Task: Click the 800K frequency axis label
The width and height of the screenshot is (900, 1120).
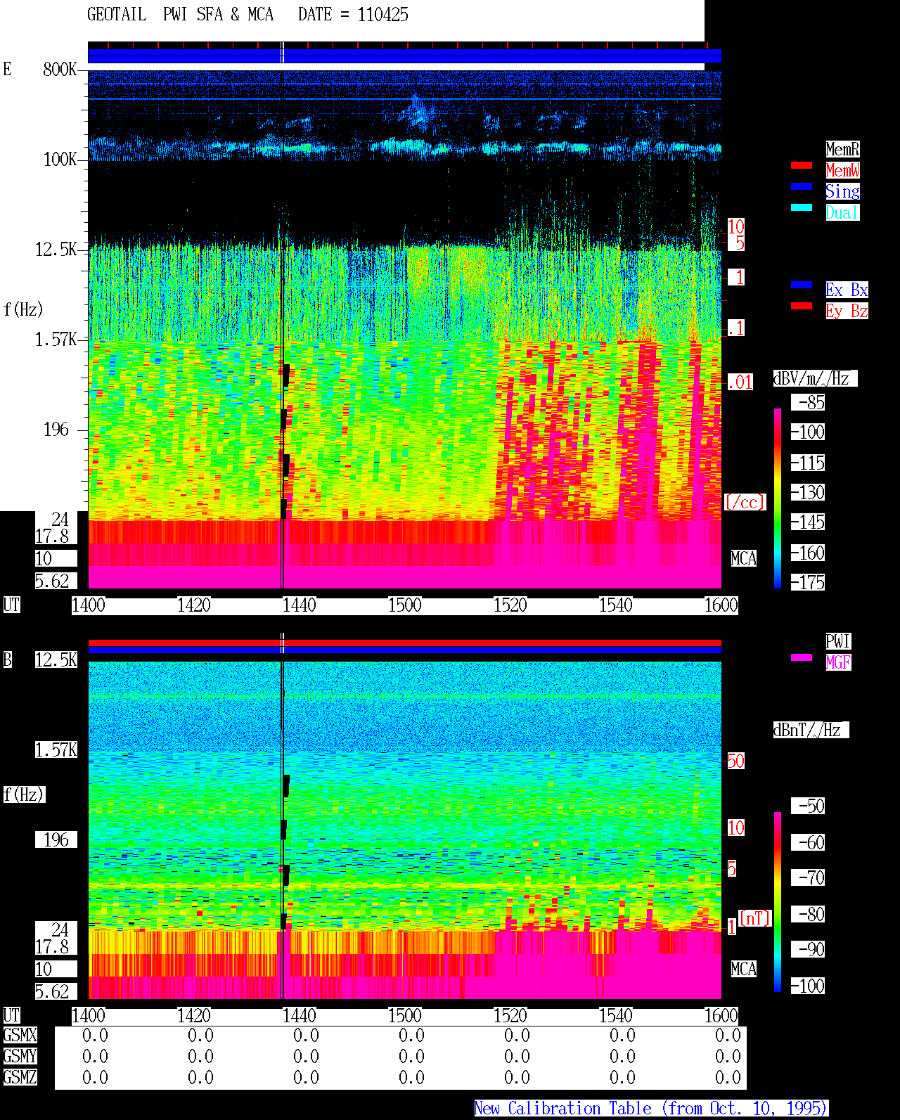Action: (60, 69)
